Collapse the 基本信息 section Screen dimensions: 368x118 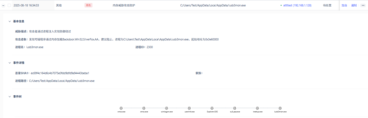(10, 21)
